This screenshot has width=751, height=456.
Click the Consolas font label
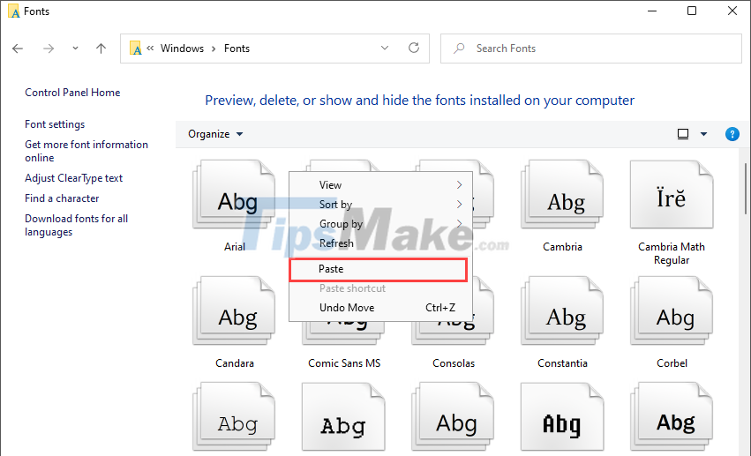[x=454, y=363]
